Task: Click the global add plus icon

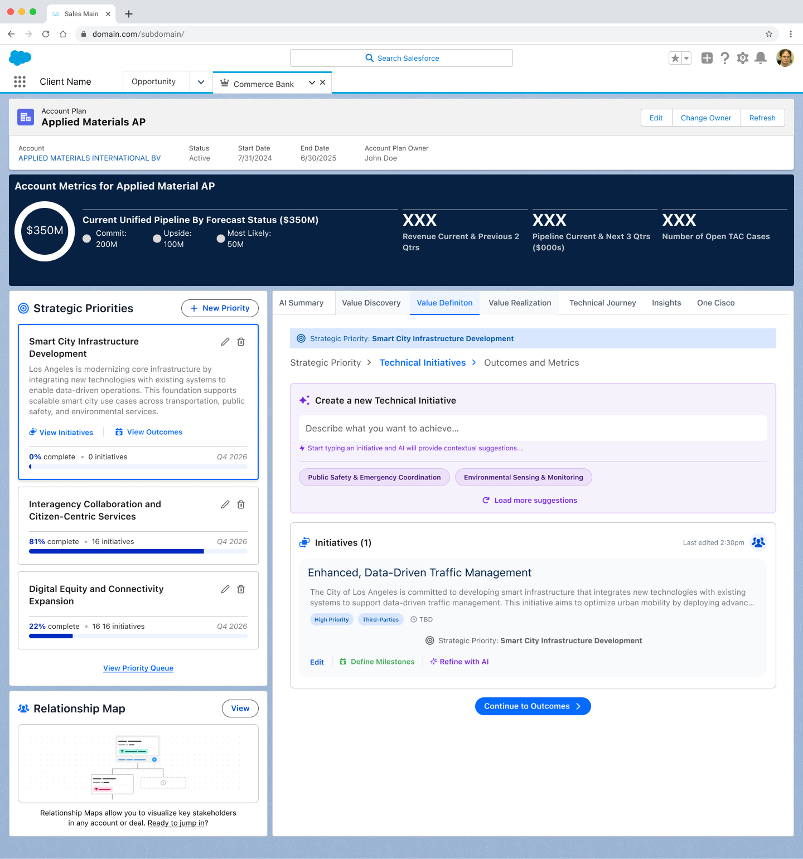Action: (707, 58)
